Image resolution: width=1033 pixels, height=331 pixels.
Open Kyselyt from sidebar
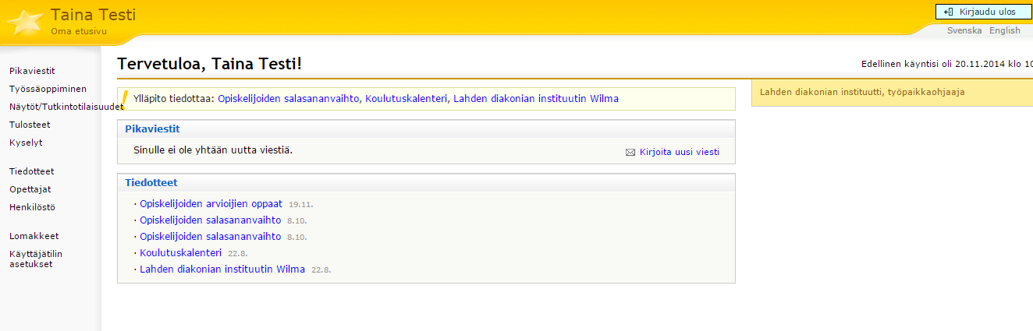pyautogui.click(x=26, y=143)
